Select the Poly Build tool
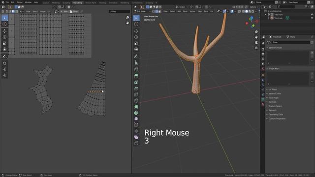The image size is (315, 177). (136, 107)
